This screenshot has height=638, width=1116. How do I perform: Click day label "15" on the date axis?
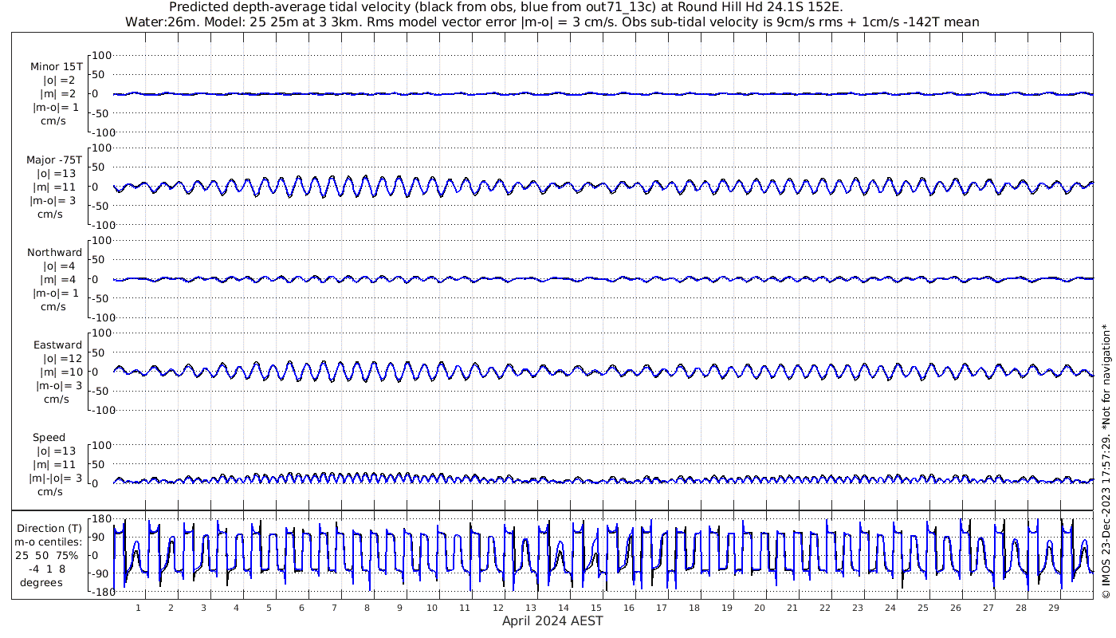595,608
